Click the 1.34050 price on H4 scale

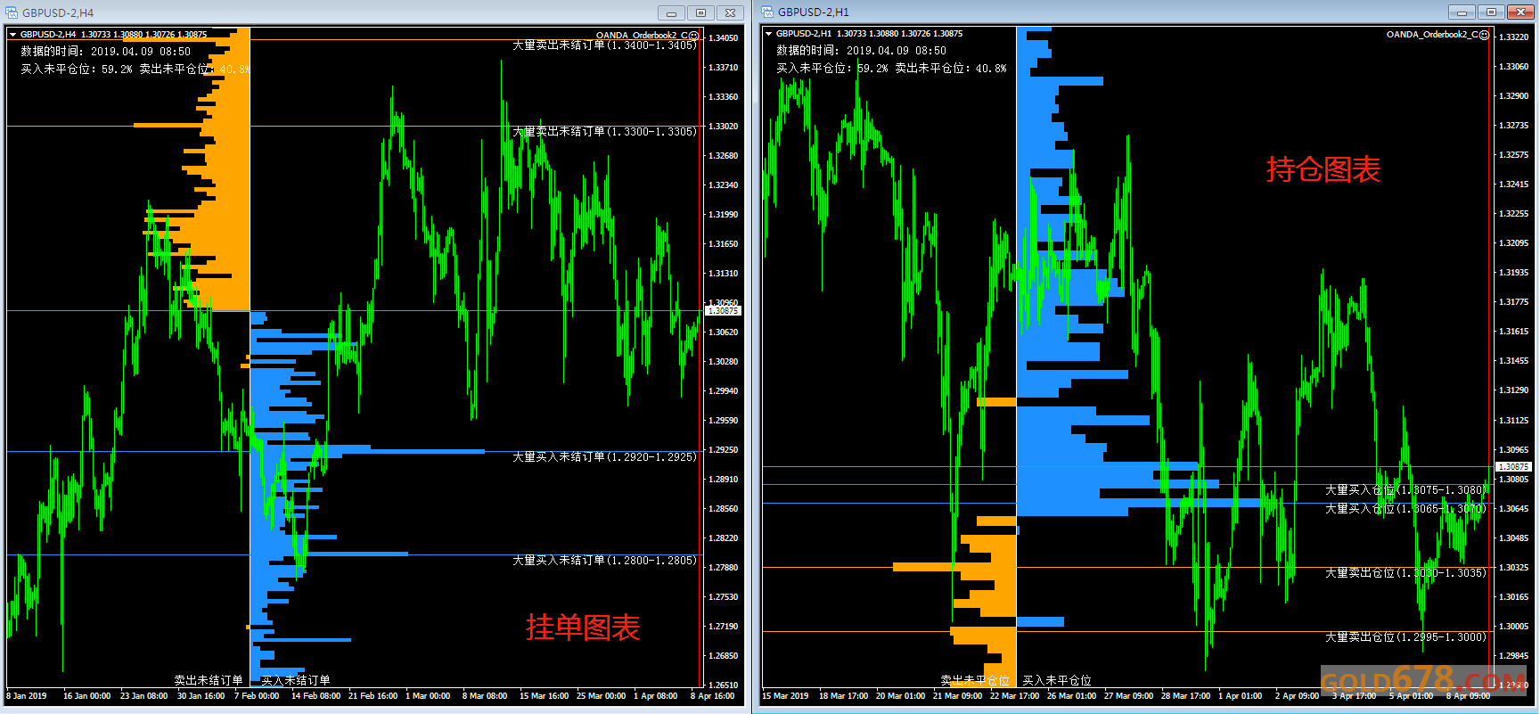tap(723, 37)
